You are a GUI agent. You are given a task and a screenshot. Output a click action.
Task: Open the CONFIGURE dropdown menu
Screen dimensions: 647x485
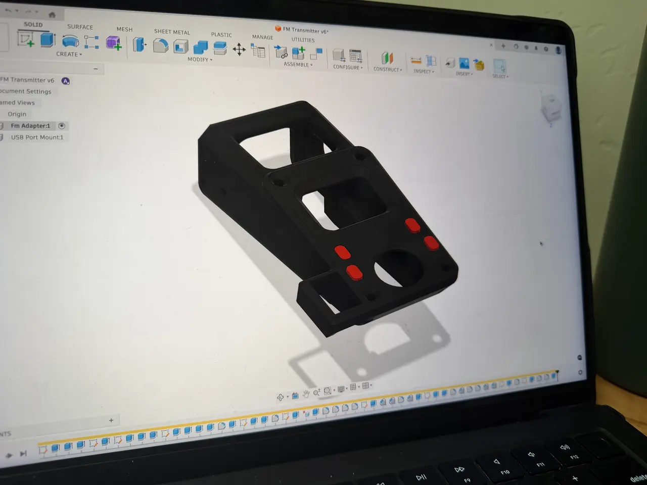tap(348, 67)
